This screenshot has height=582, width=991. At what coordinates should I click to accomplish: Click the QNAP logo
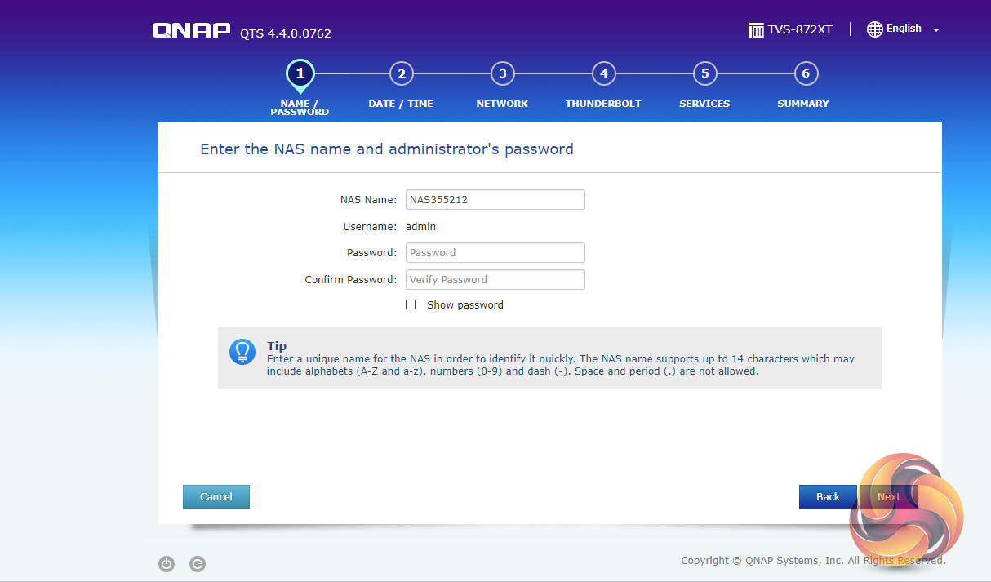pos(191,30)
